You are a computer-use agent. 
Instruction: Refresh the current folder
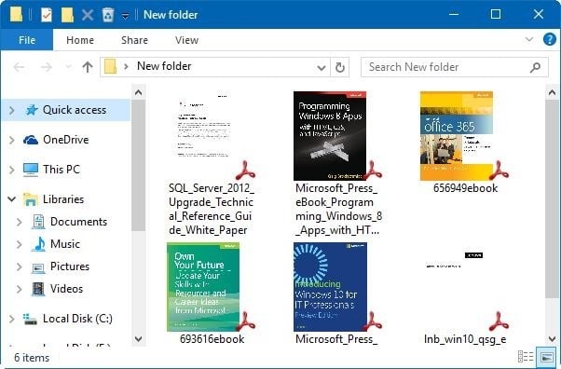(339, 67)
